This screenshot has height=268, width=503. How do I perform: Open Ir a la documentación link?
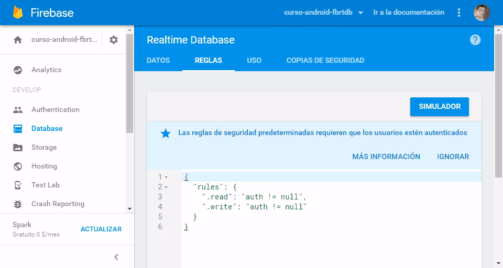click(409, 13)
